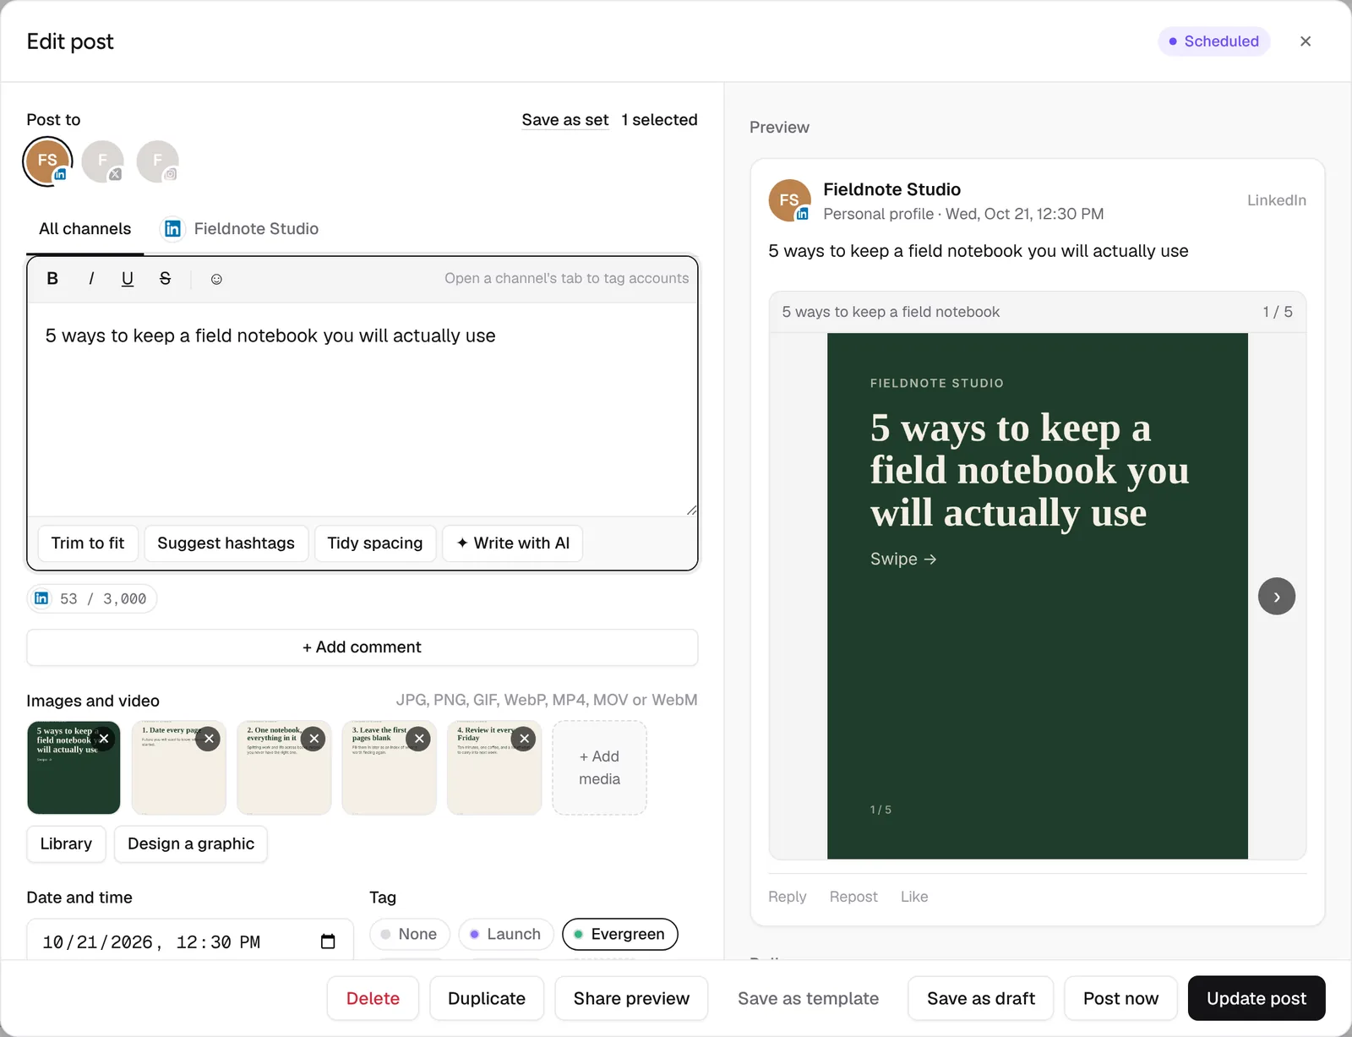Duplicate this post

coord(487,998)
